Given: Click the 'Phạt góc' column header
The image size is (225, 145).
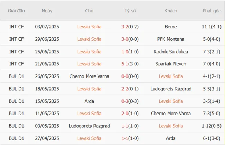Looking at the screenshot, I should (211, 11).
